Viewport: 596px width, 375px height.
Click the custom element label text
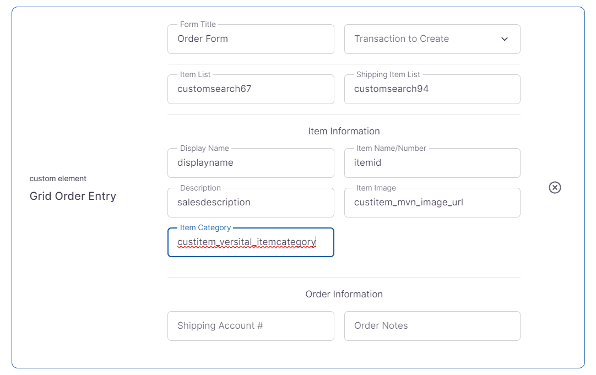tap(58, 178)
